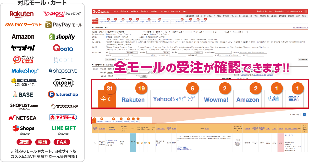Switch to the 新規受付 status tab
The height and width of the screenshot is (162, 309).
95,21
